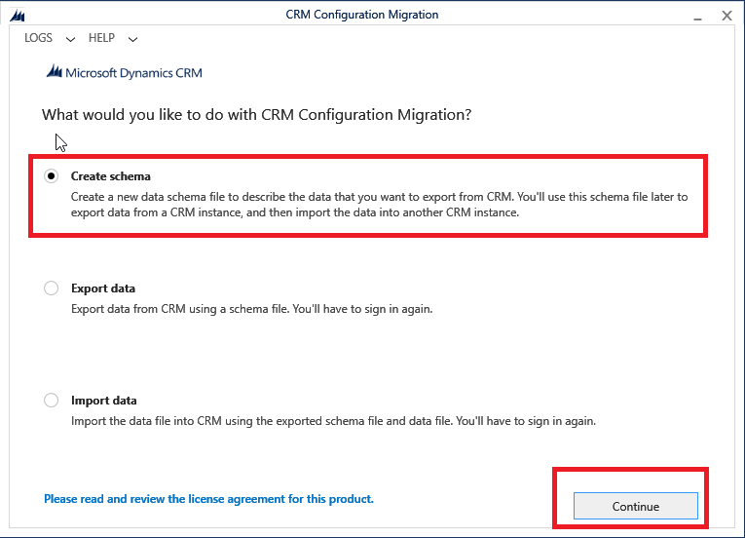Click the Export data description text
745x538 pixels.
tap(251, 309)
